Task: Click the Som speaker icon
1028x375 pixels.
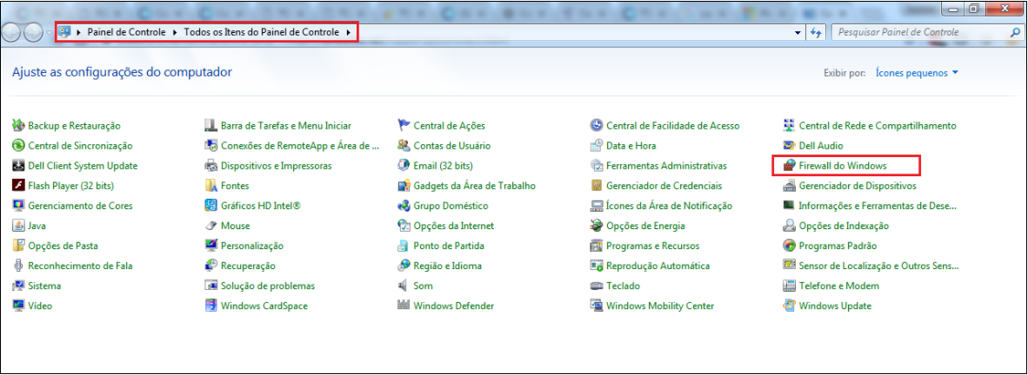Action: point(404,286)
